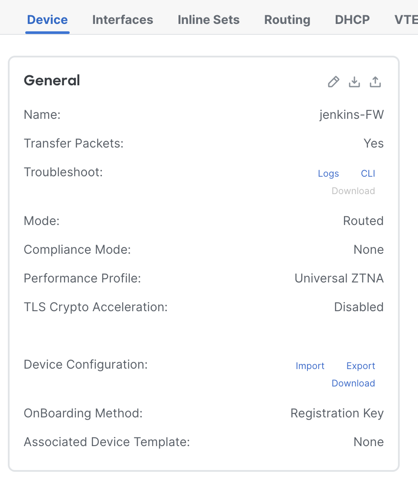The width and height of the screenshot is (418, 477).
Task: Select the Device tab
Action: pyautogui.click(x=47, y=20)
